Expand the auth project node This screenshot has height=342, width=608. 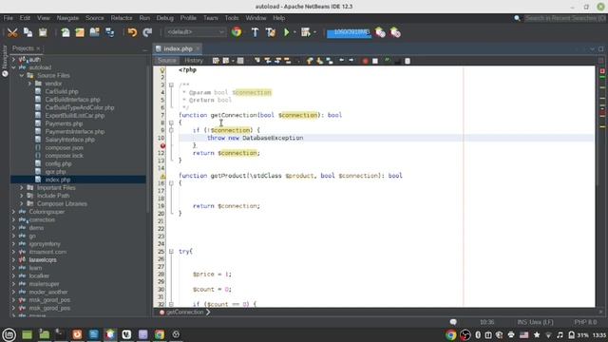[x=13, y=60]
